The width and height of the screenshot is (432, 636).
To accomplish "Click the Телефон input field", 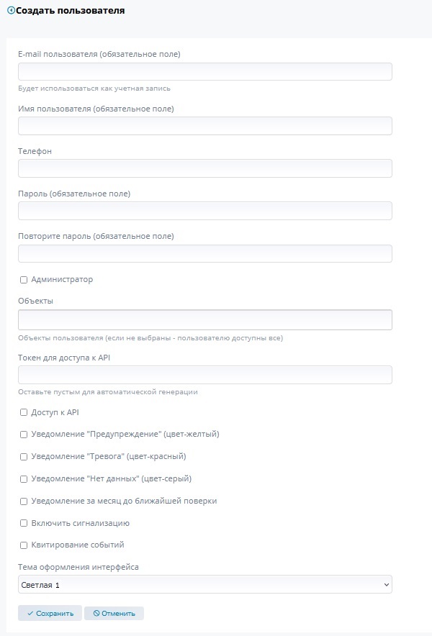I will (x=204, y=168).
